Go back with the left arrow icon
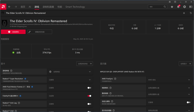Screen dimensions: 194x112 point(9,7)
